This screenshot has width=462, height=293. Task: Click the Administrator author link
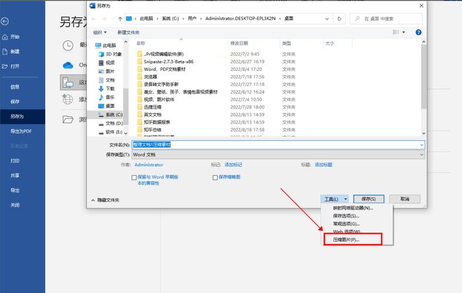click(148, 165)
